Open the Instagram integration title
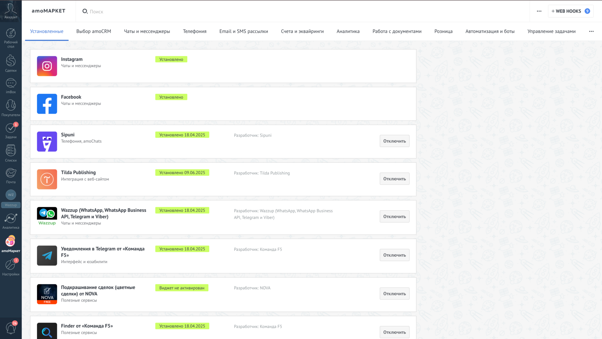Screen dimensions: 602x339 click(x=72, y=59)
